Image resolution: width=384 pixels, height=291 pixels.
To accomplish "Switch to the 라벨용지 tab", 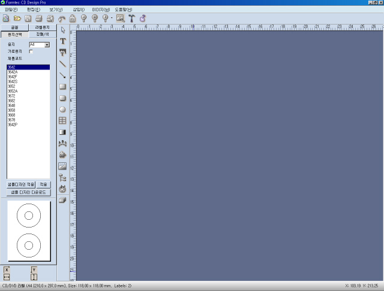I will click(42, 28).
